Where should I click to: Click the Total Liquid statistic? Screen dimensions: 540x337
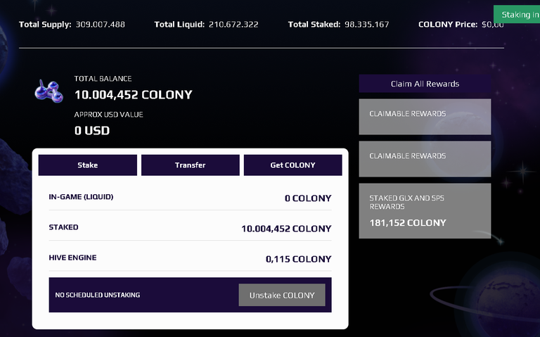206,25
